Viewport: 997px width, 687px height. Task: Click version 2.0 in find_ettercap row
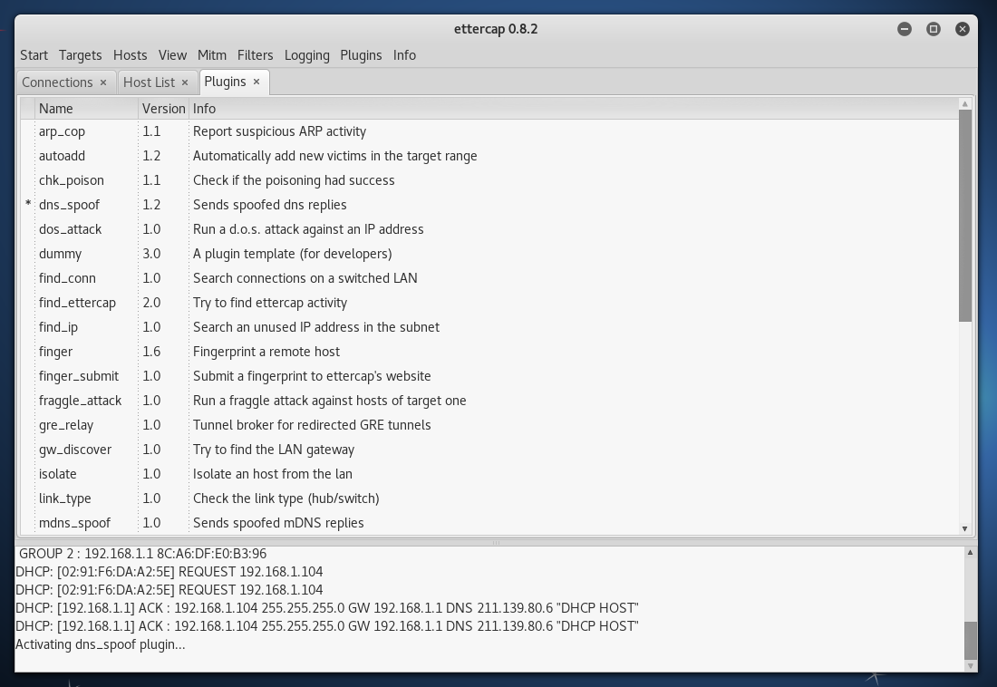click(151, 303)
